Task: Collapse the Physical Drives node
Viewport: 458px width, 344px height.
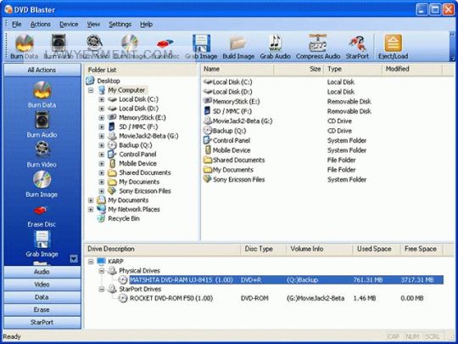Action: tap(102, 271)
